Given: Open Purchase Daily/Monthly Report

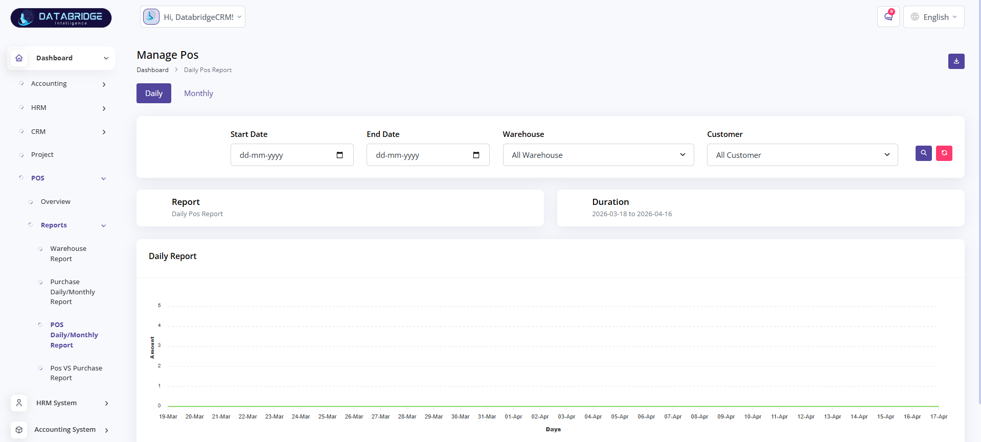Looking at the screenshot, I should click(73, 292).
